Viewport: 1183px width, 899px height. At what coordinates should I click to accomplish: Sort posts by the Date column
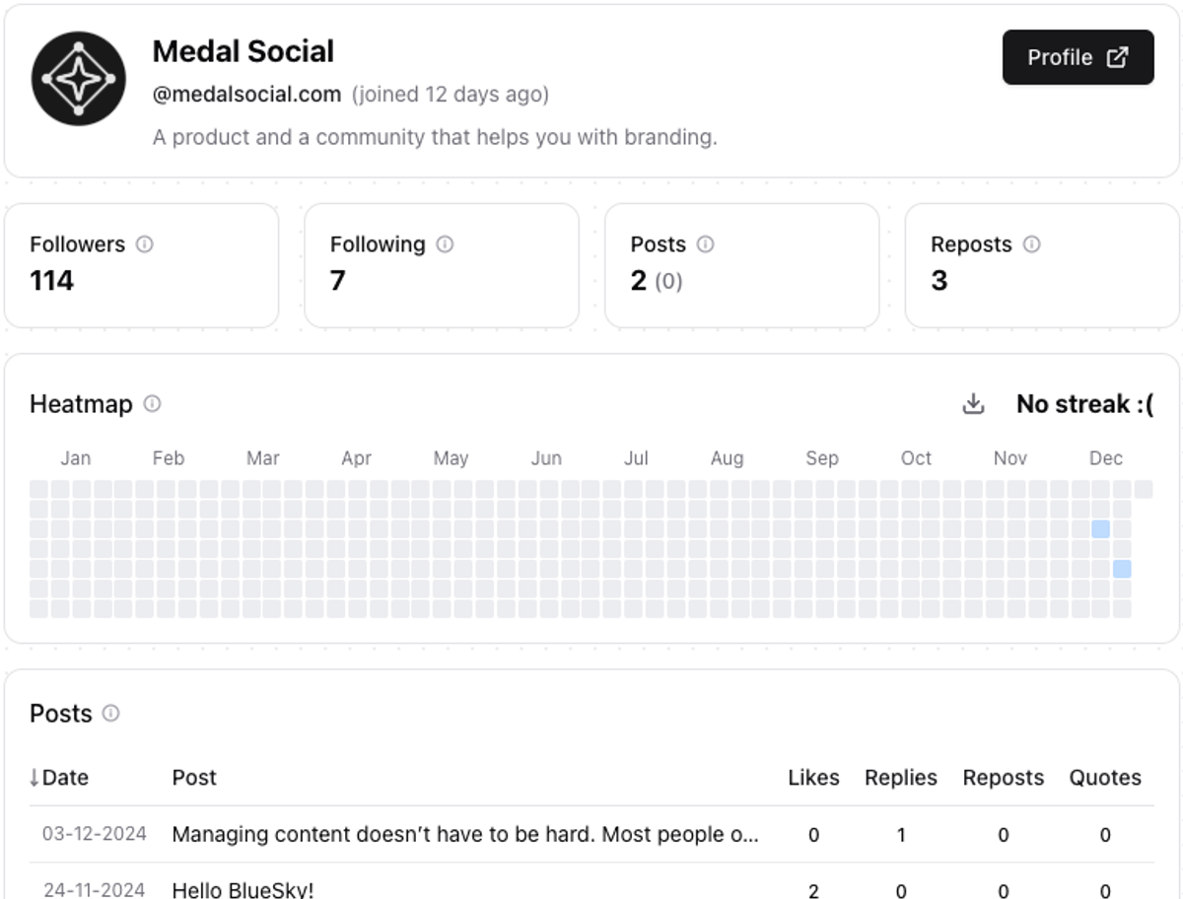click(x=59, y=778)
